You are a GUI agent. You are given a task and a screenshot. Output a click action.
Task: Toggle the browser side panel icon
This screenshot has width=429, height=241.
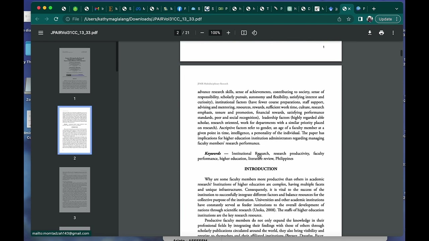[360, 19]
